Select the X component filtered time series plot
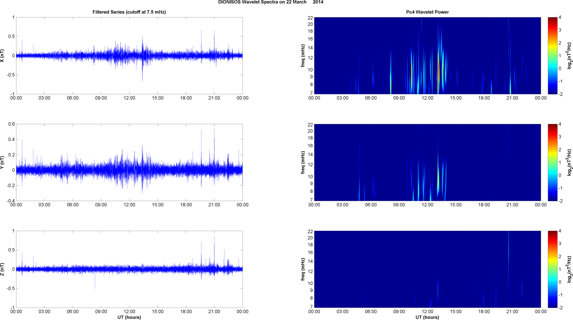Screen dimensions: 573x320 click(x=129, y=55)
